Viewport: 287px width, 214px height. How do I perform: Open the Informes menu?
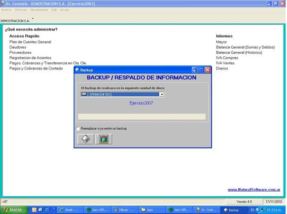(21, 10)
